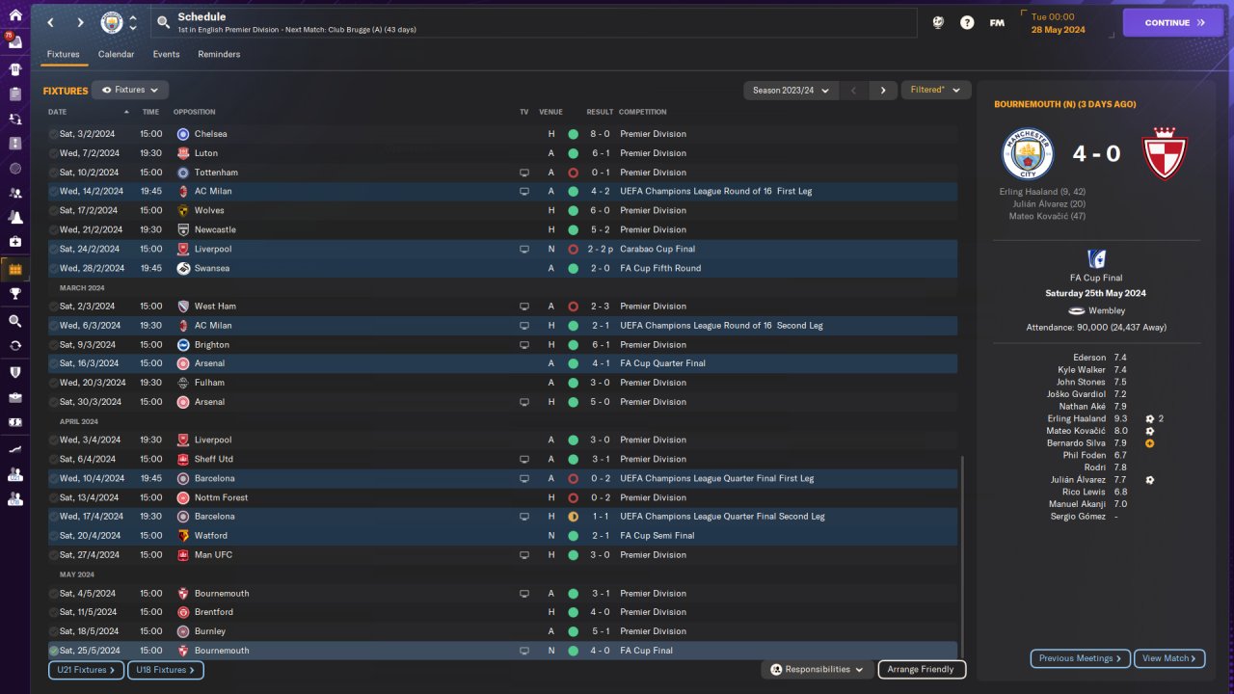Open the Bournemouth crest in the match panel

pyautogui.click(x=1164, y=152)
